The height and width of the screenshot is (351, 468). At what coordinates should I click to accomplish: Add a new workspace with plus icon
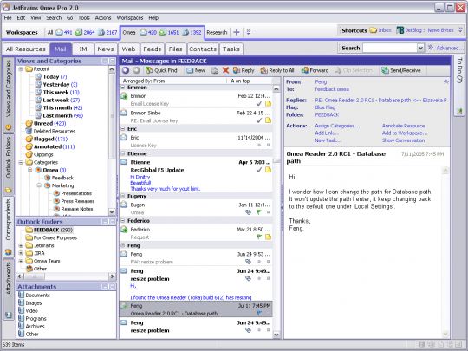(x=237, y=32)
